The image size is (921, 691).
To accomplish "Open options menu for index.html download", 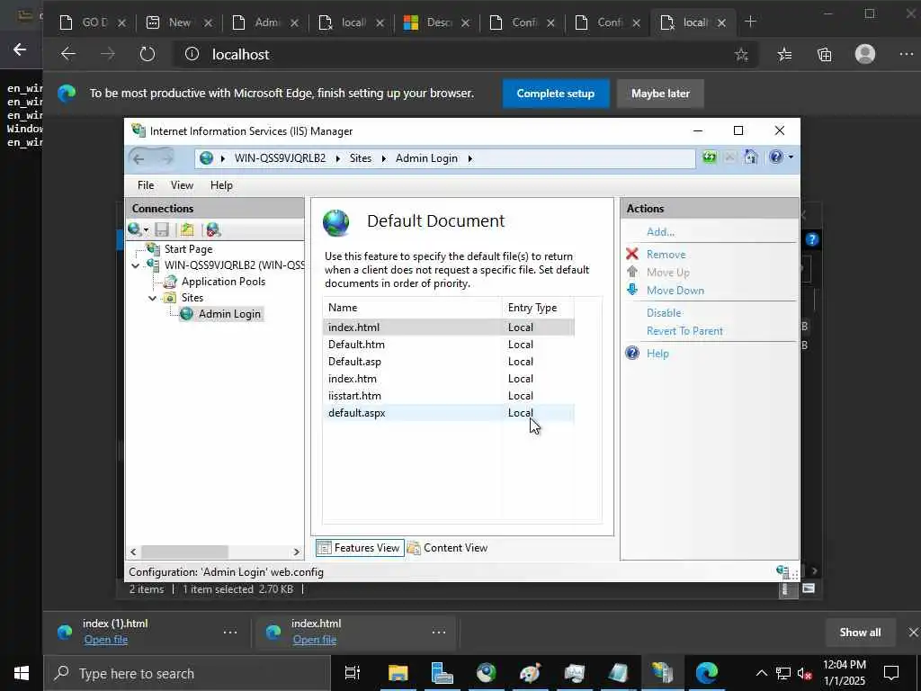I will (439, 633).
